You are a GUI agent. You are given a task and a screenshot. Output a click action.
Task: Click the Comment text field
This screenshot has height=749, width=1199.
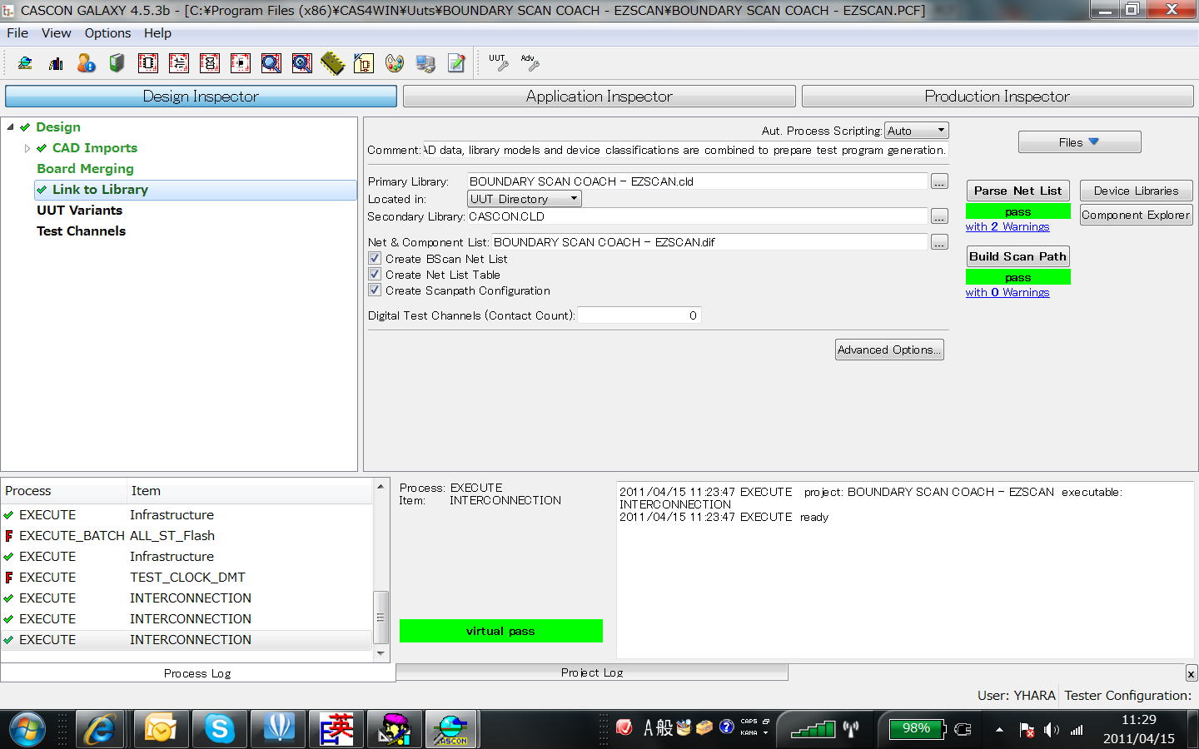coord(685,150)
